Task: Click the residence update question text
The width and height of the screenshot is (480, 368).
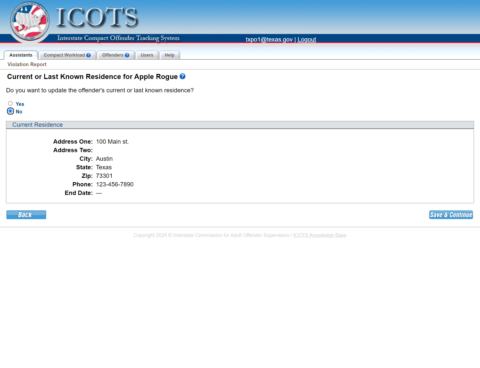Action: click(x=100, y=90)
